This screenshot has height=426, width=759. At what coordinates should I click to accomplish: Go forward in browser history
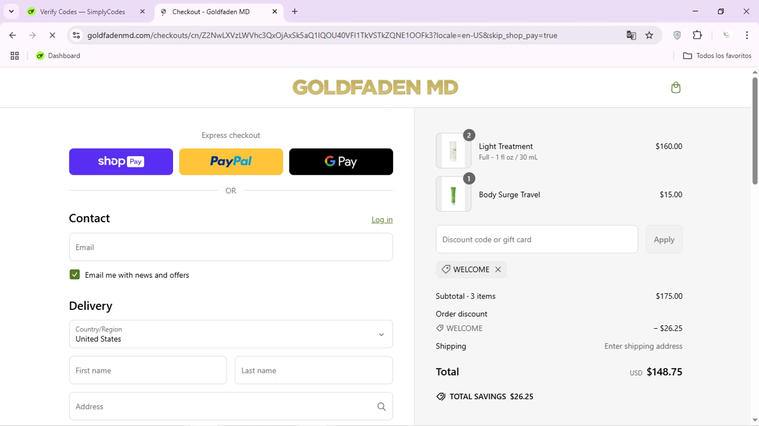pos(32,35)
